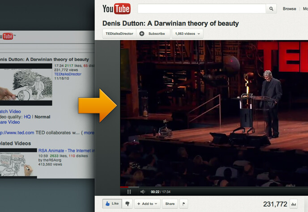
Task: Pause the video playback
Action: coord(129,192)
